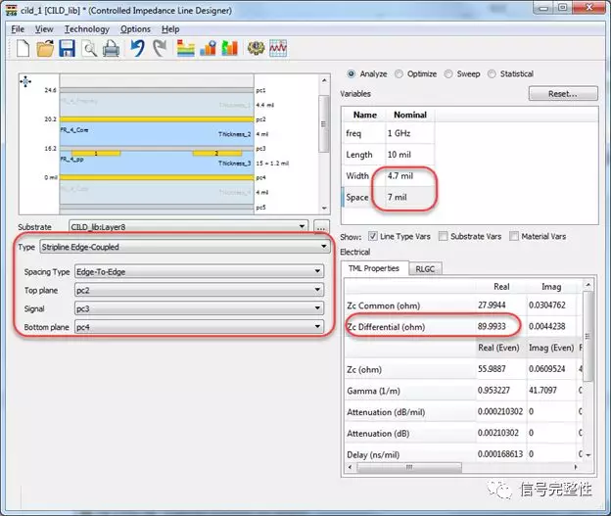Screen dimensions: 611x516
Task: Click Zc Common real value 27.9944
Action: (x=492, y=305)
